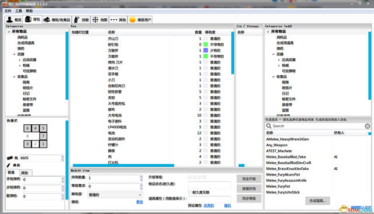
Task: Select the LP4000电池 item row
Action: tap(151, 127)
